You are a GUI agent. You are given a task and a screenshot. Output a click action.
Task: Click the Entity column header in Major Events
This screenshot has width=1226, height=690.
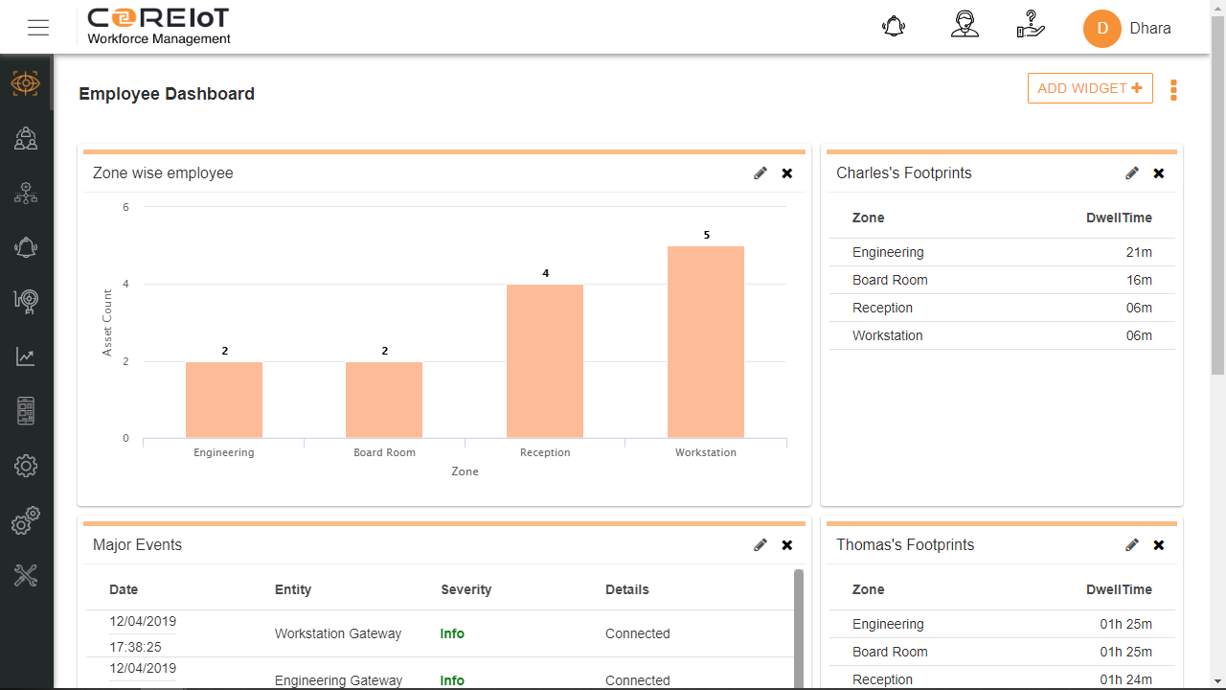click(293, 590)
